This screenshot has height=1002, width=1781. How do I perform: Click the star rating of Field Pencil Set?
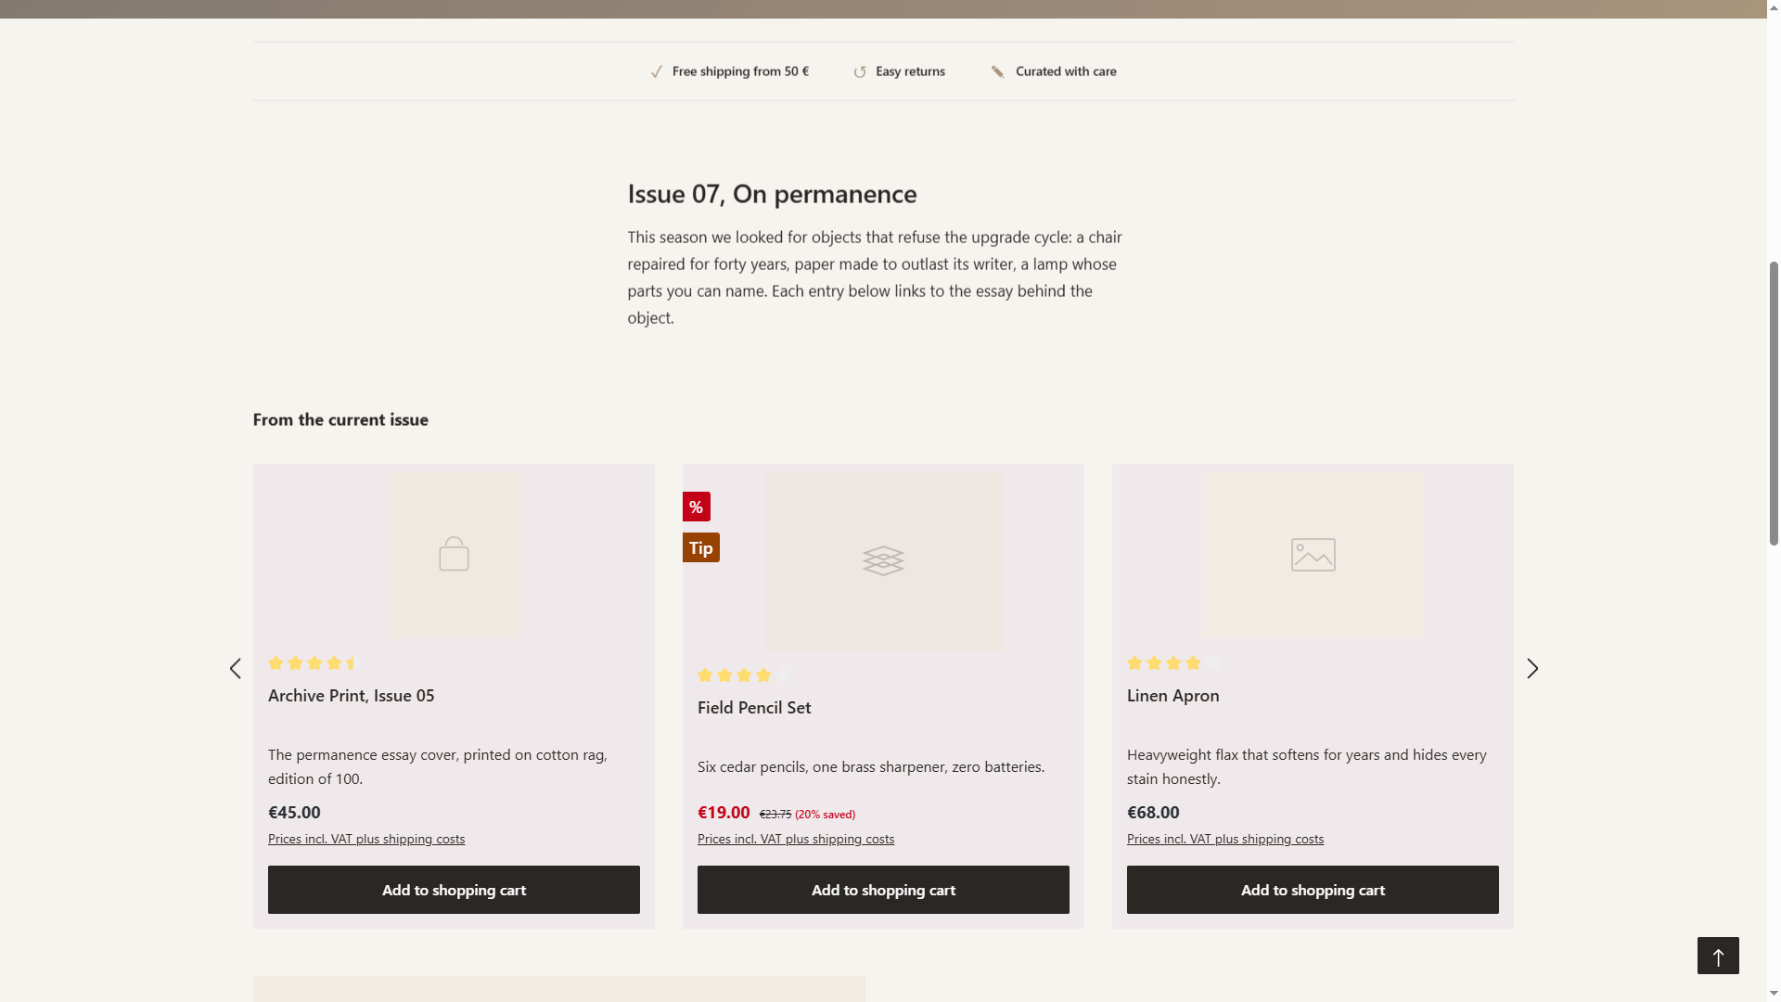coord(744,674)
